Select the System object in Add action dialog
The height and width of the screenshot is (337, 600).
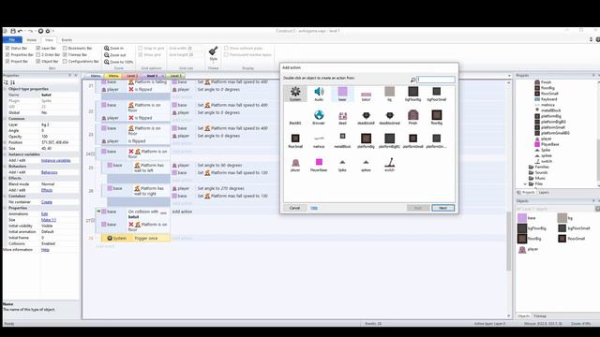tap(295, 94)
